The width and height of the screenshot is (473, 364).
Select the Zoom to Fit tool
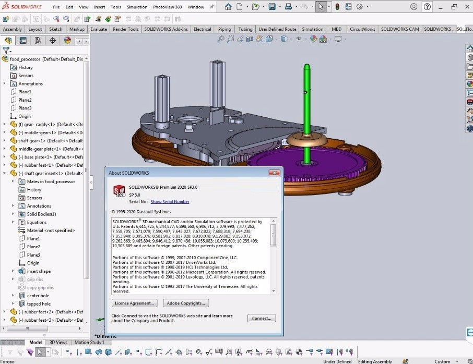point(220,39)
